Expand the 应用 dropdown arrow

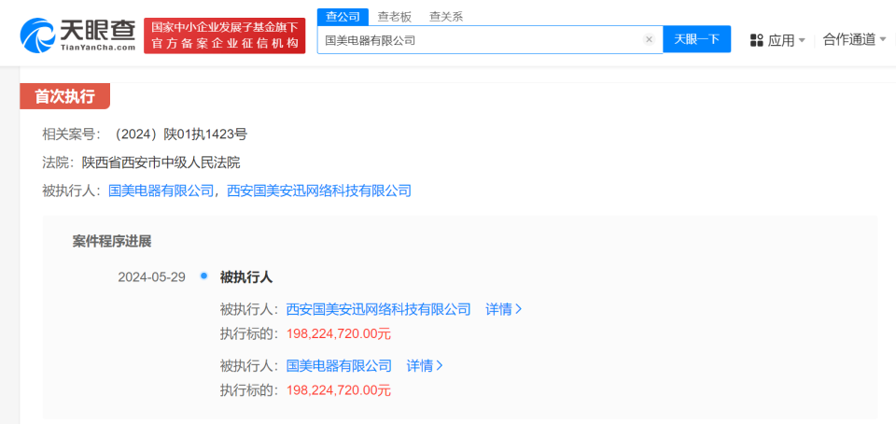802,40
